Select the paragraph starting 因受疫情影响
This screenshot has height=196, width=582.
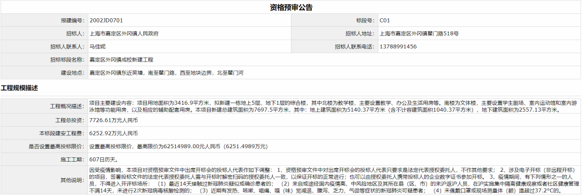click(x=335, y=180)
